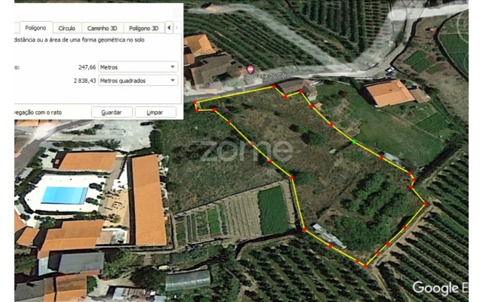Click the pink Casa do Côto place pin
483x302 pixels.
pyautogui.click(x=250, y=69)
